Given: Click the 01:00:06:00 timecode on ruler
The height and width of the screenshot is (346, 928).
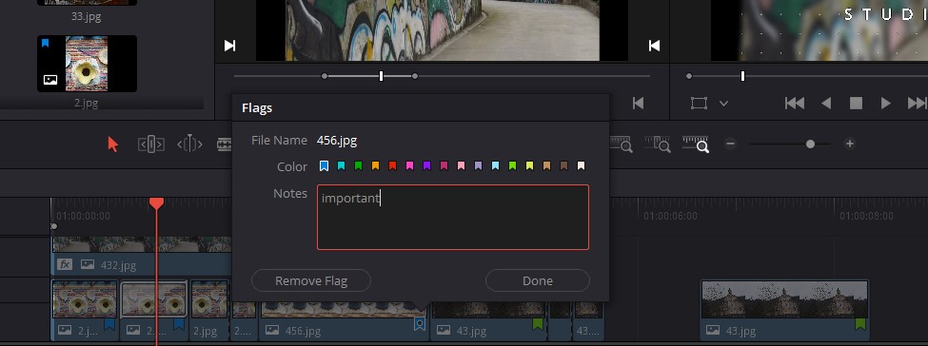Looking at the screenshot, I should (671, 216).
